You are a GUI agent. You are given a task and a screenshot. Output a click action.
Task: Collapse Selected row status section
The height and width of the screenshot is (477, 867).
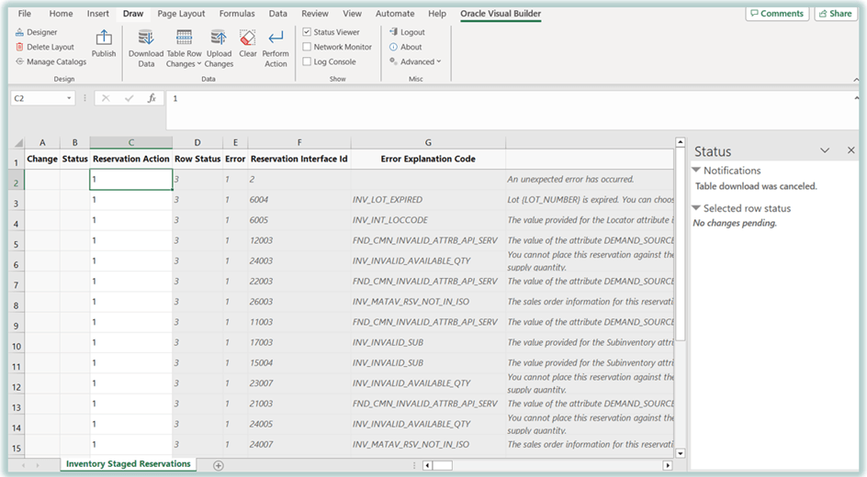click(697, 207)
